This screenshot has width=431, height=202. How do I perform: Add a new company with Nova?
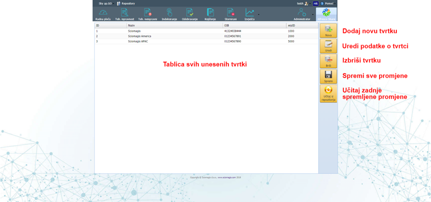point(328,31)
